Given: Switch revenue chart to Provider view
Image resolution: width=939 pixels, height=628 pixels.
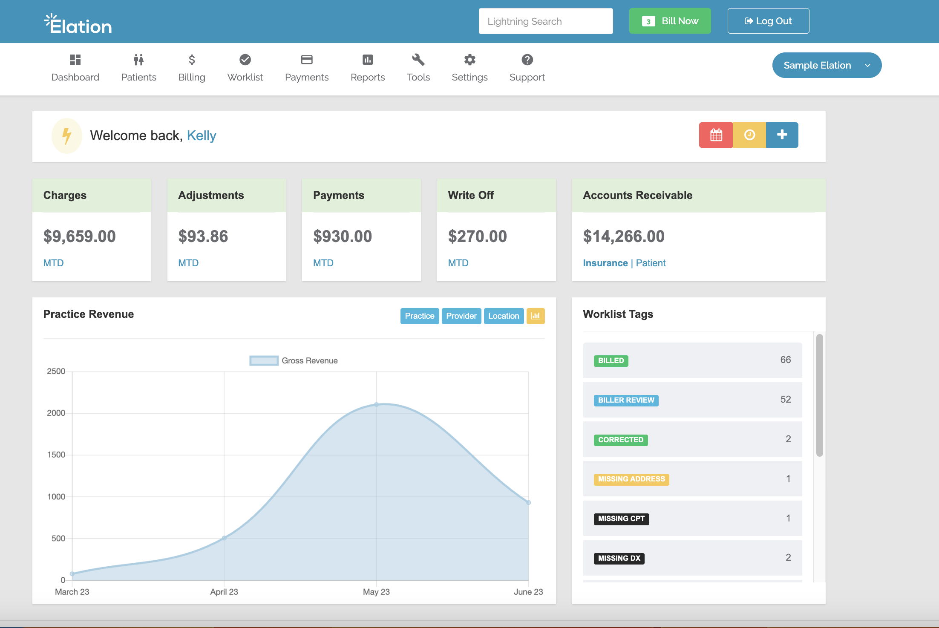Looking at the screenshot, I should pos(461,316).
